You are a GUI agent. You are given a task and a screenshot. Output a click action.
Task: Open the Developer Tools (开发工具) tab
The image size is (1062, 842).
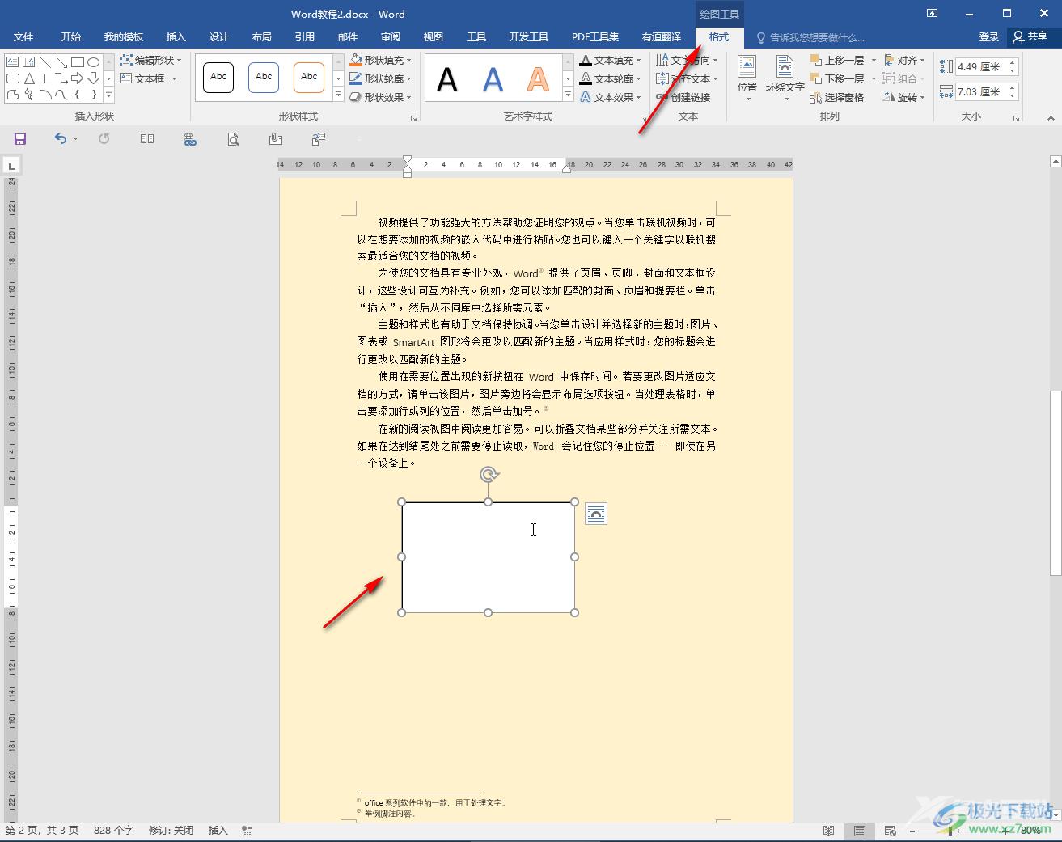[529, 36]
